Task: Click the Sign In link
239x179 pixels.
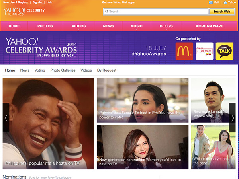Action: click(37, 2)
